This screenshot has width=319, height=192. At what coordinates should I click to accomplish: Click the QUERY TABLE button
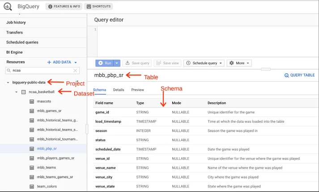click(299, 75)
